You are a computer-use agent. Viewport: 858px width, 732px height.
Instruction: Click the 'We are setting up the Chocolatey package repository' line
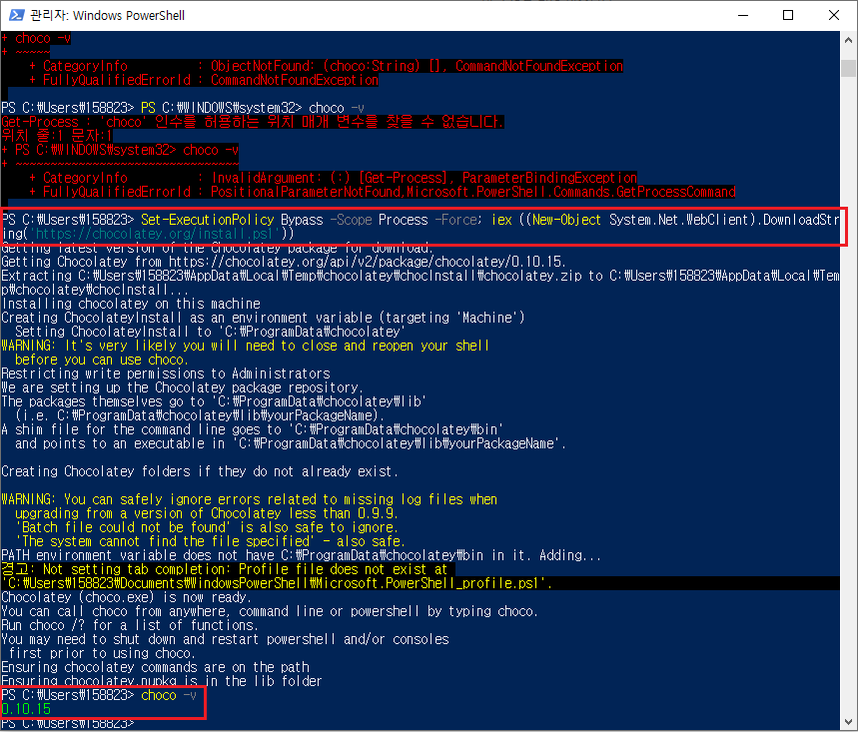pyautogui.click(x=182, y=387)
